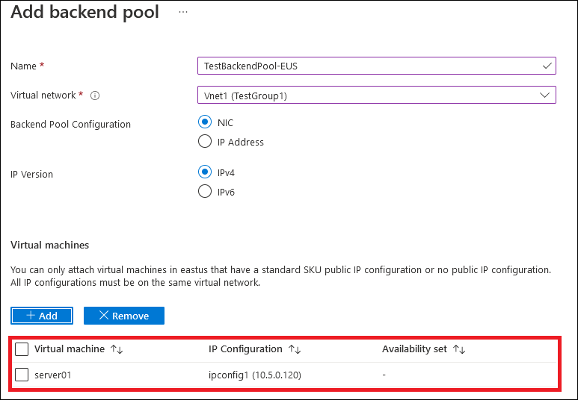Choose the IPv4 radio button
The width and height of the screenshot is (578, 400).
tap(205, 172)
